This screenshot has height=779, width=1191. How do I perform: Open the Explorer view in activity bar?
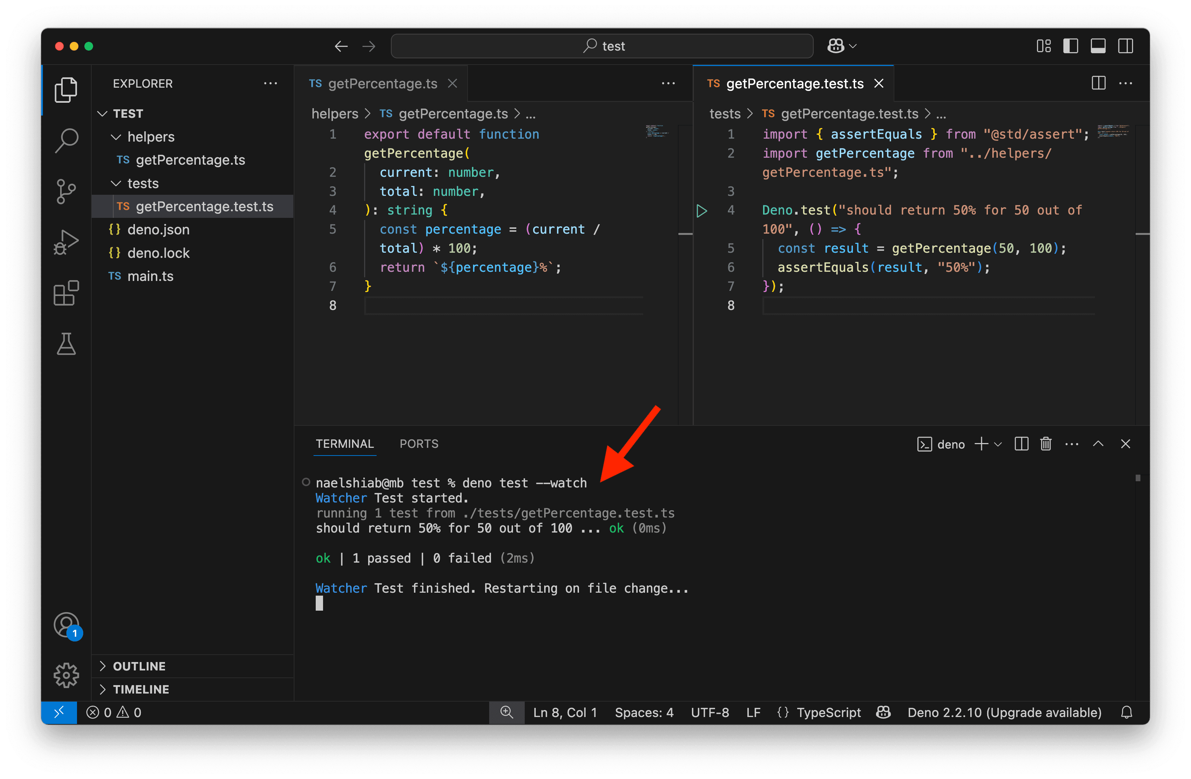pos(66,89)
